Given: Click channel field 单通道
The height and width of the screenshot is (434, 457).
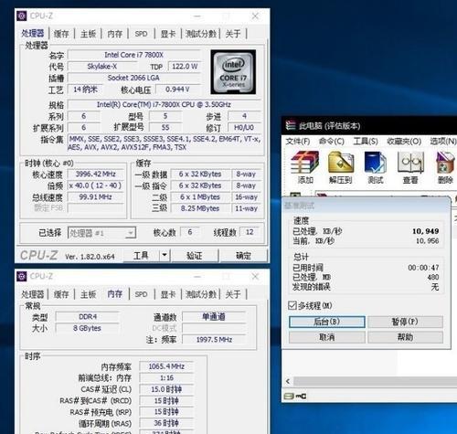Looking at the screenshot, I should [x=214, y=317].
